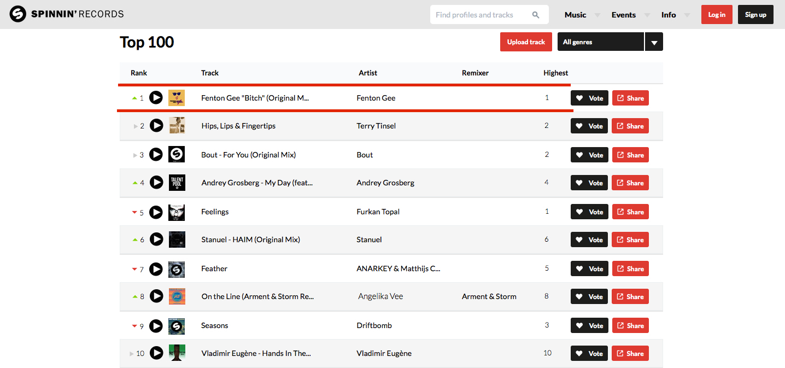
Task: Expand the Music menu arrow
Action: point(597,15)
